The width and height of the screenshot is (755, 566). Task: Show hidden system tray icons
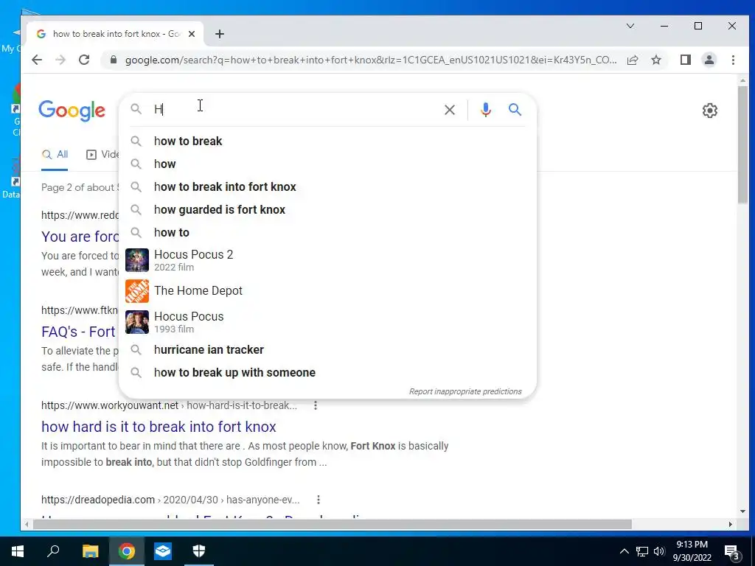pos(624,551)
